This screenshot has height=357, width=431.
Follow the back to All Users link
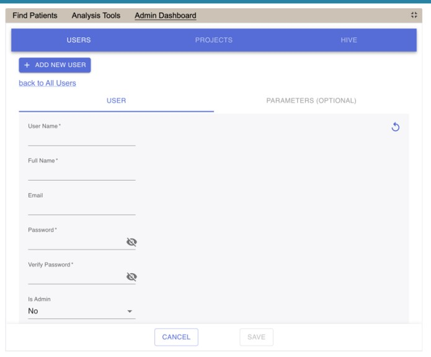pyautogui.click(x=48, y=83)
